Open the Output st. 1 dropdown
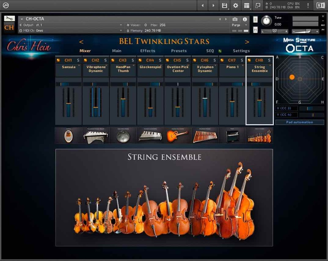This screenshot has height=261, width=328. (71, 25)
